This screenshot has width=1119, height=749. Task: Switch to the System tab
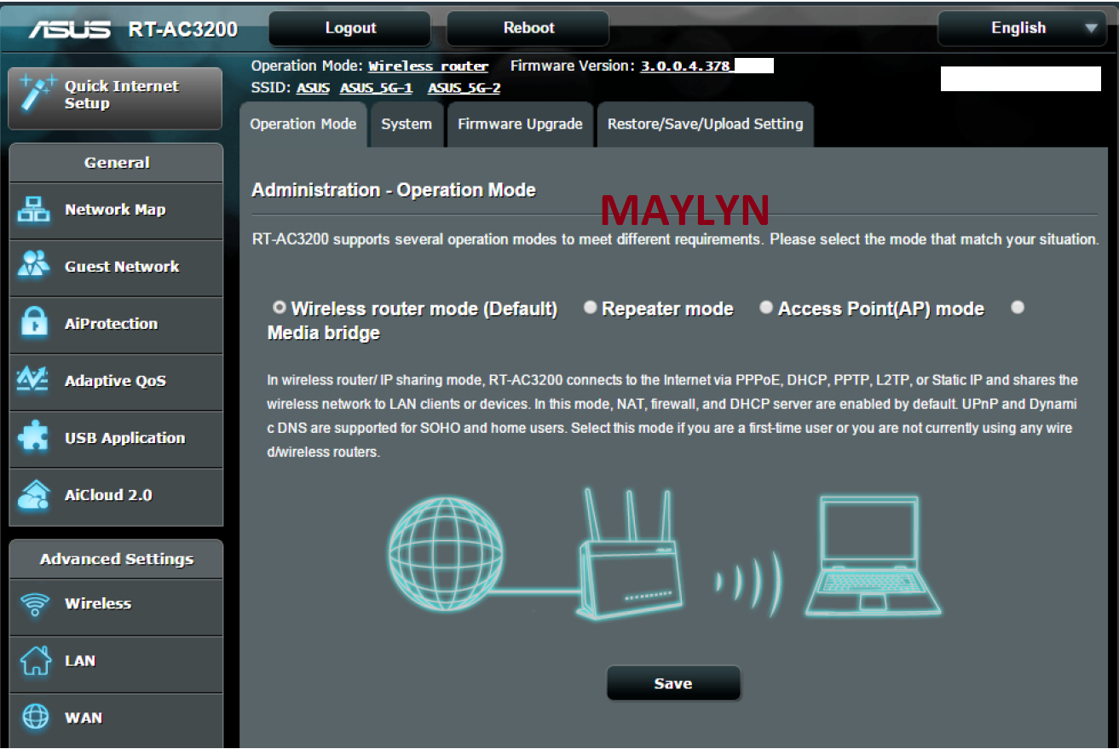(x=406, y=124)
